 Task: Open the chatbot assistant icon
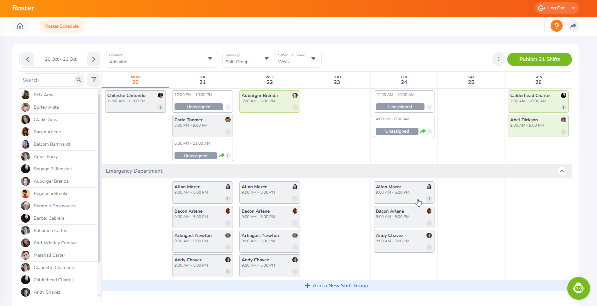[578, 288]
